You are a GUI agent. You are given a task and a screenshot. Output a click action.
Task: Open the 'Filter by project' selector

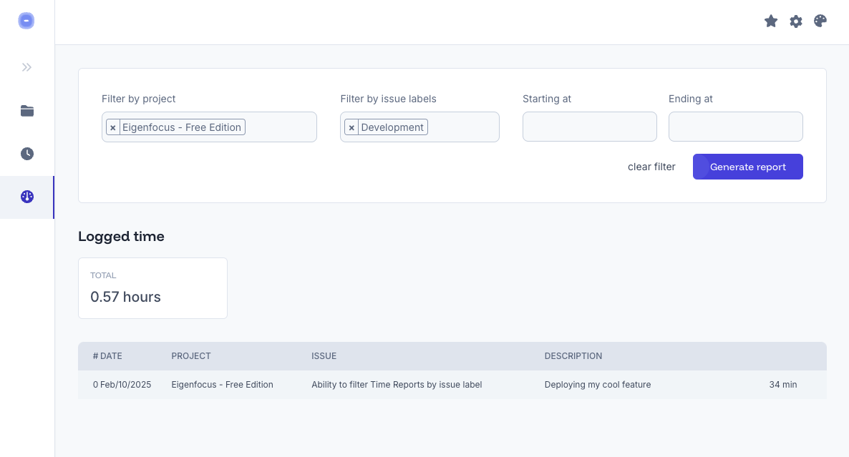click(279, 127)
